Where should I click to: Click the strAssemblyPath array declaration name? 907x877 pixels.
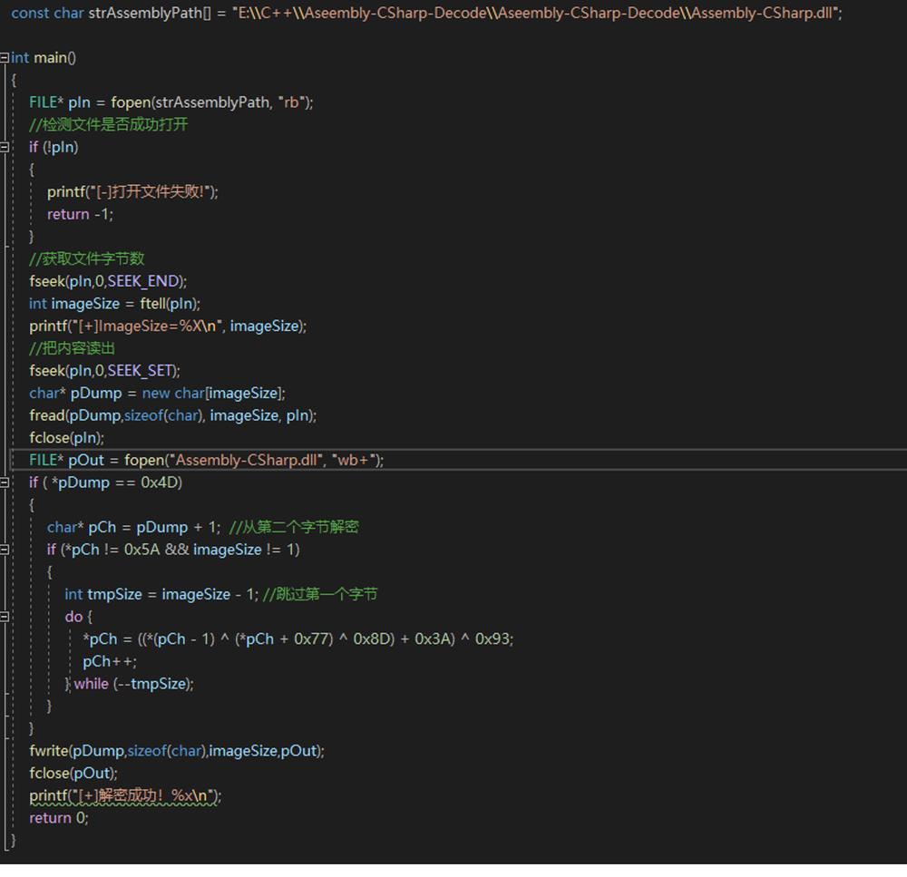147,14
